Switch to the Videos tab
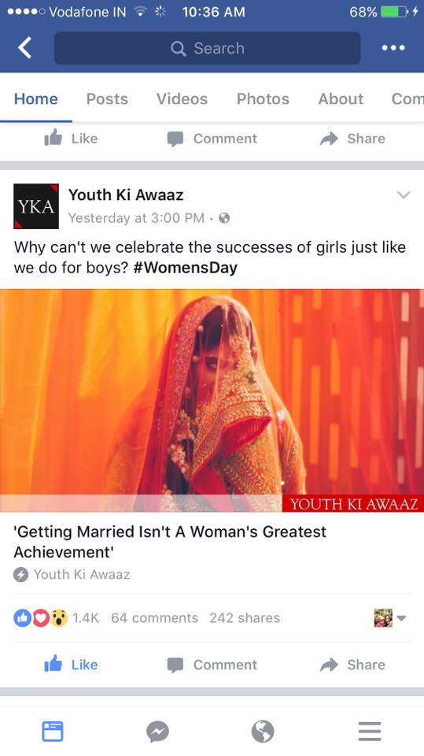This screenshot has height=756, width=424. coord(182,99)
